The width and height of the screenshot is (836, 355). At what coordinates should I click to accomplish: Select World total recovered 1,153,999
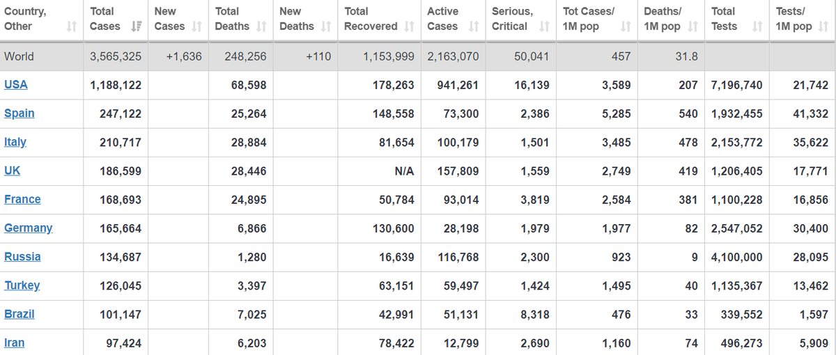click(389, 56)
